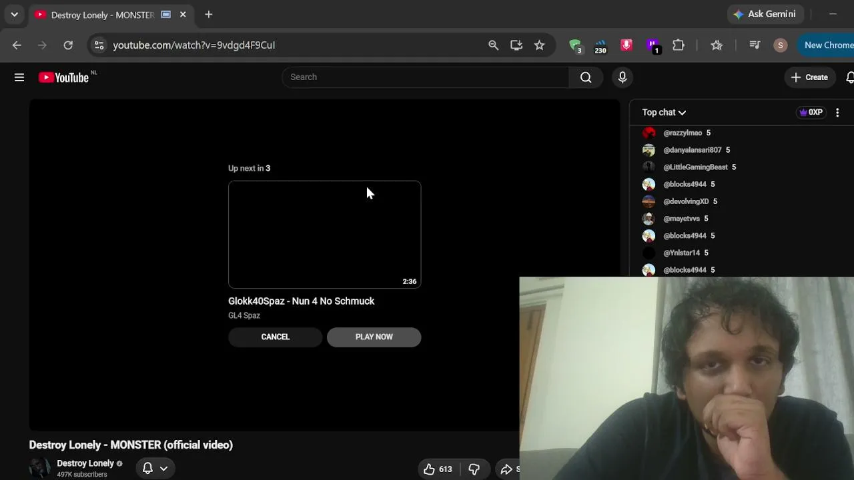Click the @razzylmao chat avatar
This screenshot has height=480, width=854.
(649, 133)
